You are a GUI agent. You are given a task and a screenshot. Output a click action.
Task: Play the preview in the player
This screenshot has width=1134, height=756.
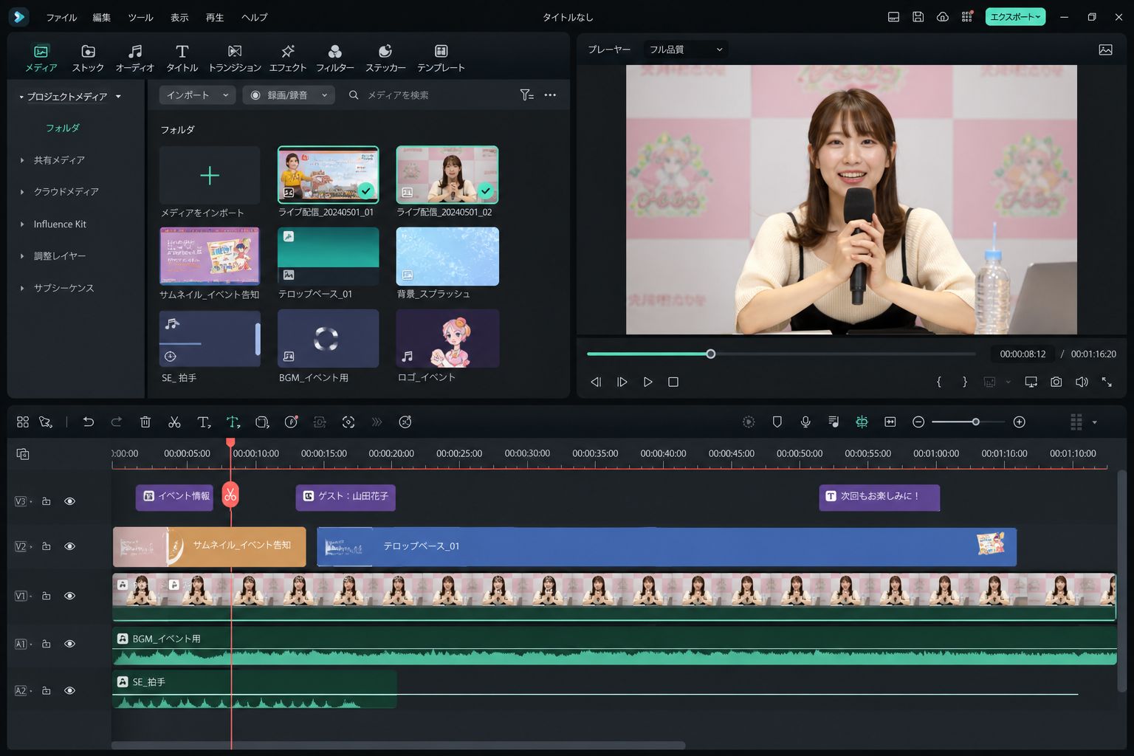(647, 382)
